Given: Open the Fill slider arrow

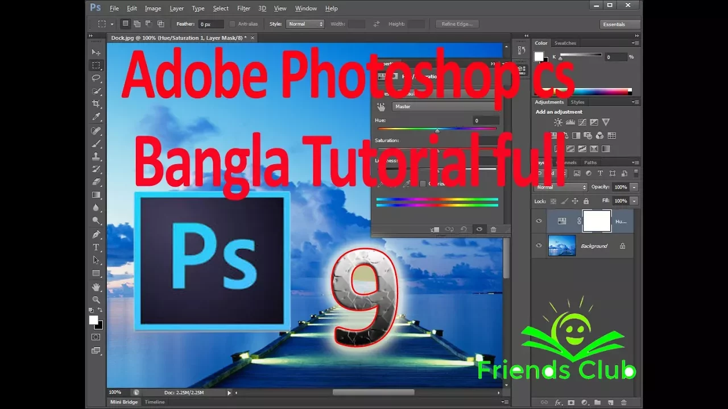Looking at the screenshot, I should [634, 201].
